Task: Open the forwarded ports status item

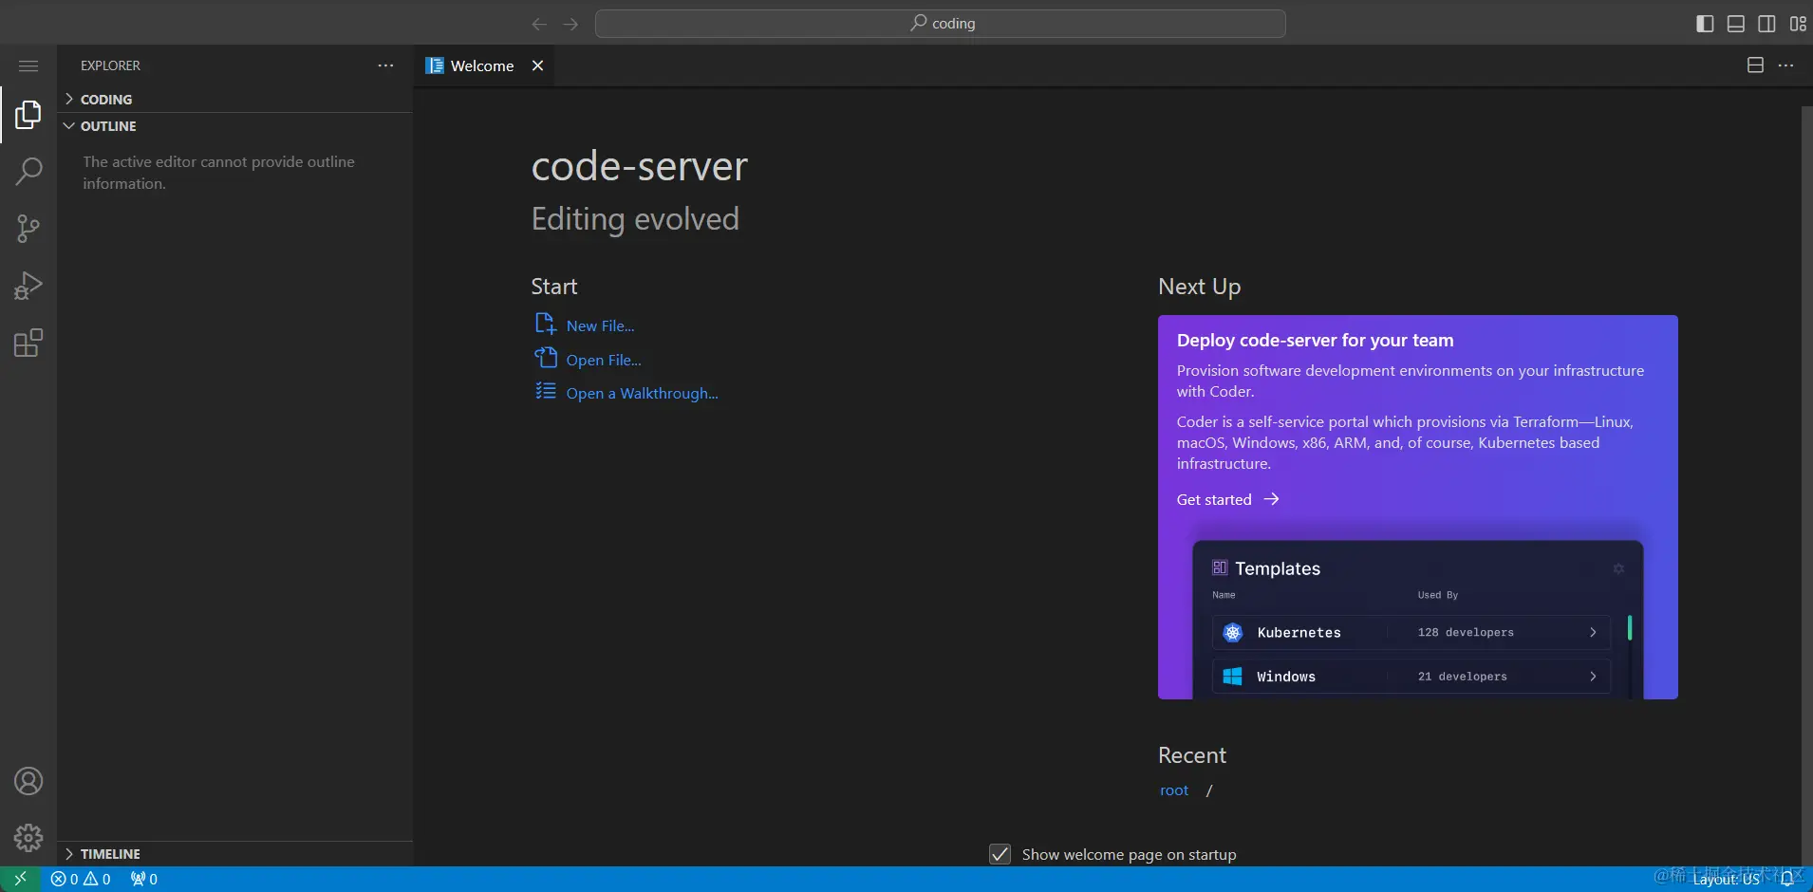Action: click(x=144, y=879)
